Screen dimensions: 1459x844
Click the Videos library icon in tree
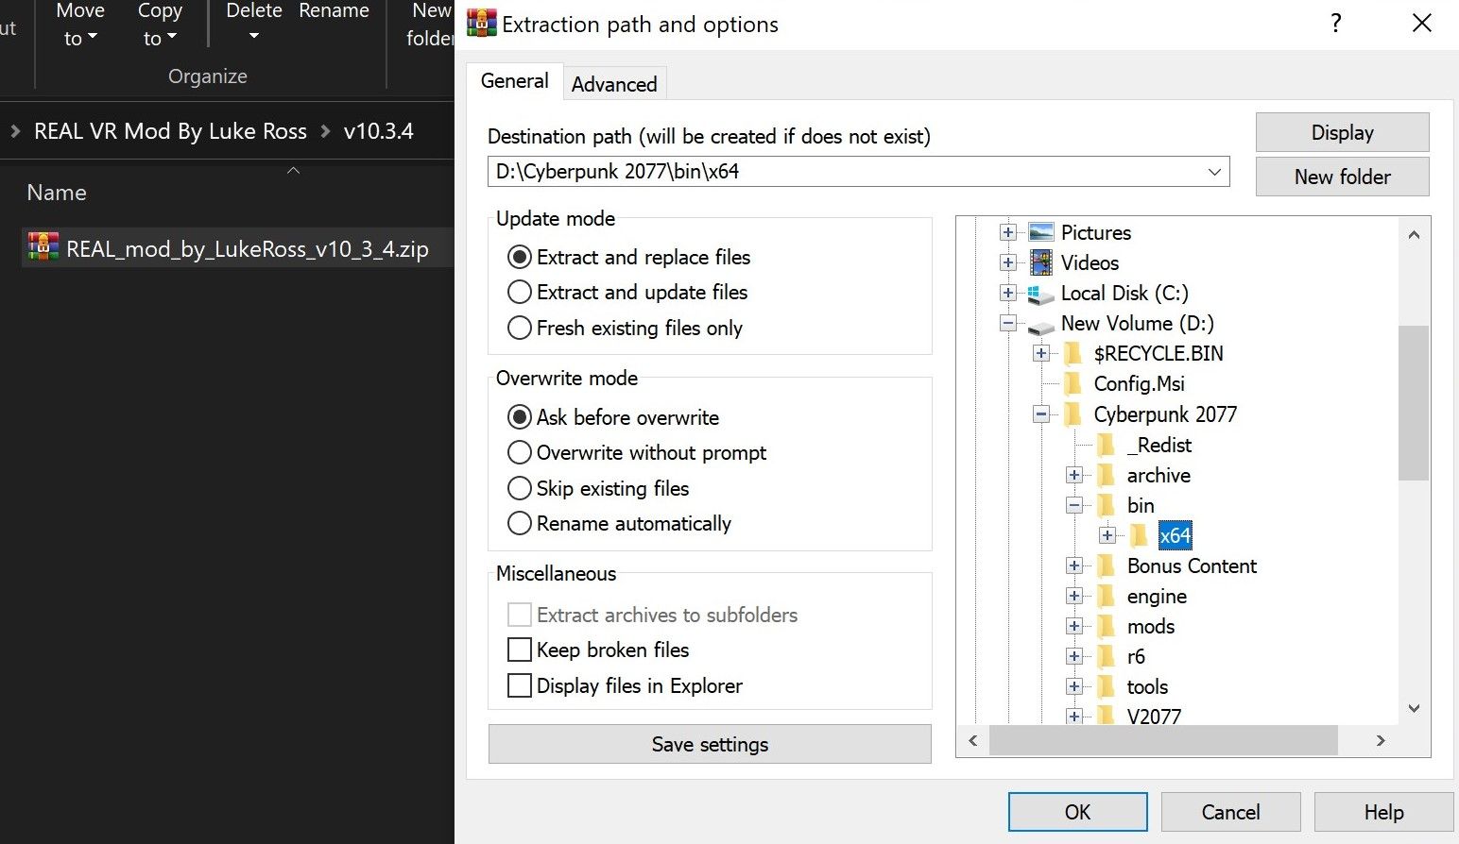(x=1040, y=262)
